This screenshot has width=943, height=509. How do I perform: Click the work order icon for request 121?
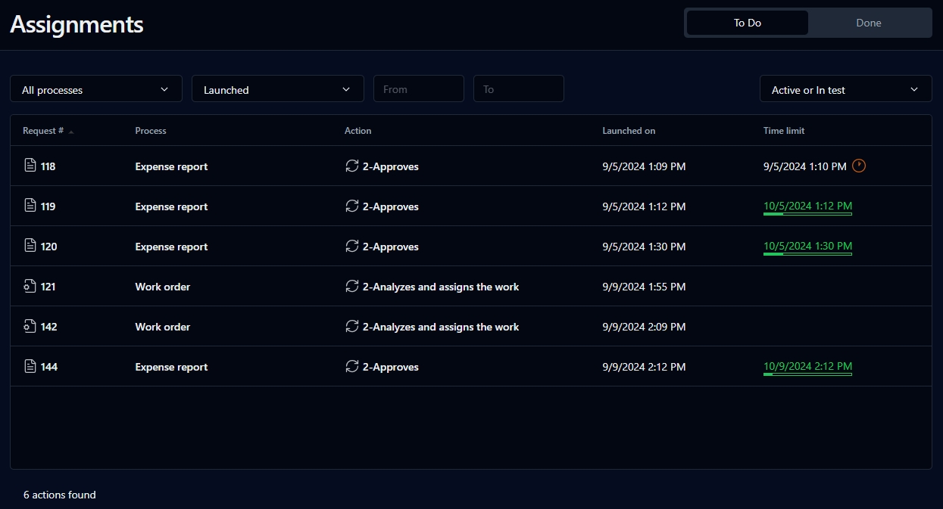[30, 287]
